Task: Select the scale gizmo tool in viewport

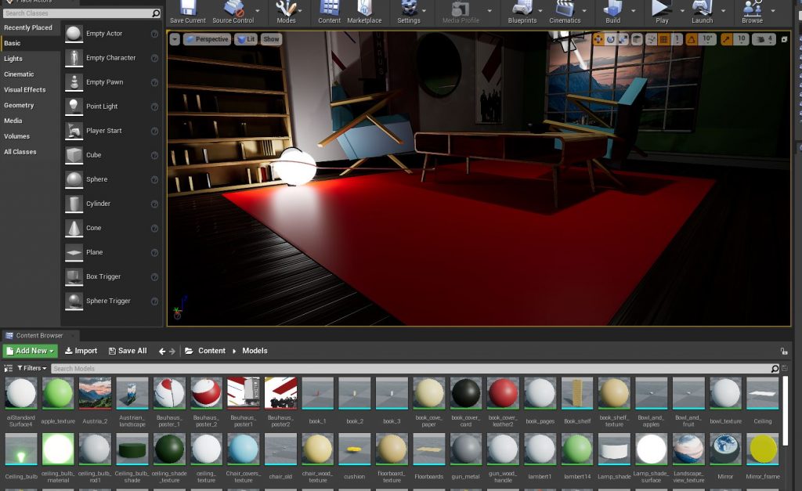Action: click(x=623, y=39)
